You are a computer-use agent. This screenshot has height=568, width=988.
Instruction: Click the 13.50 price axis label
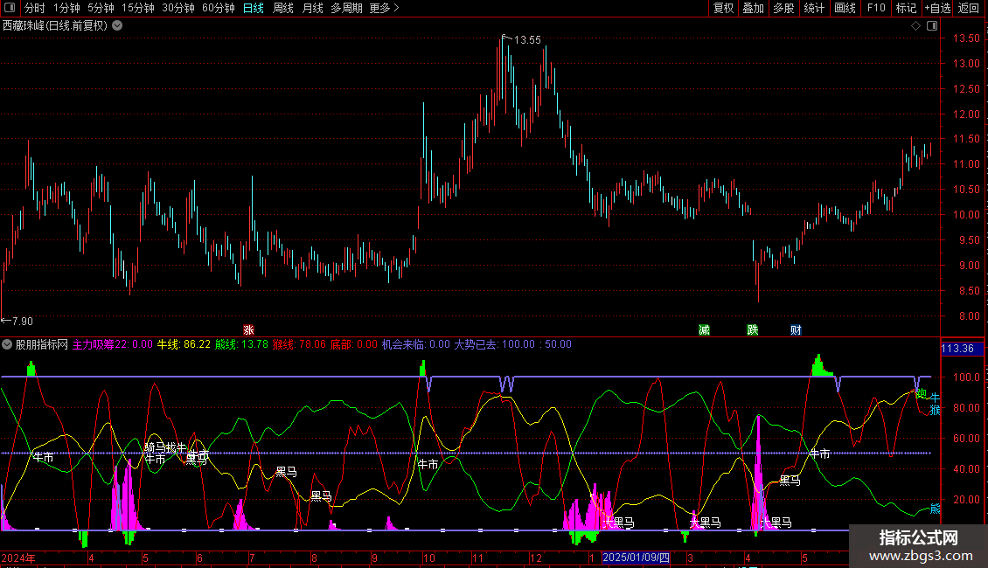[966, 38]
